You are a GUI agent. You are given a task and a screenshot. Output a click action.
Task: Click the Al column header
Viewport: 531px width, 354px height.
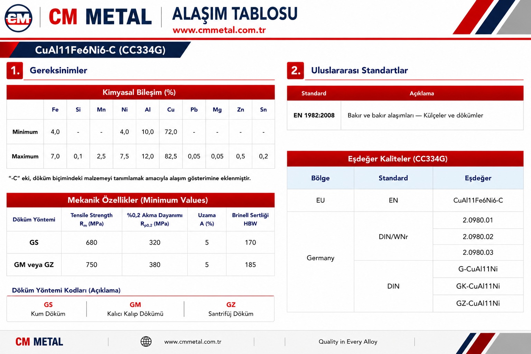148,110
